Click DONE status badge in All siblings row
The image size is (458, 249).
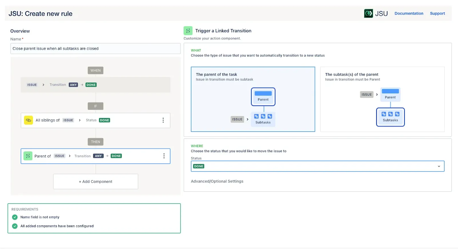104,120
